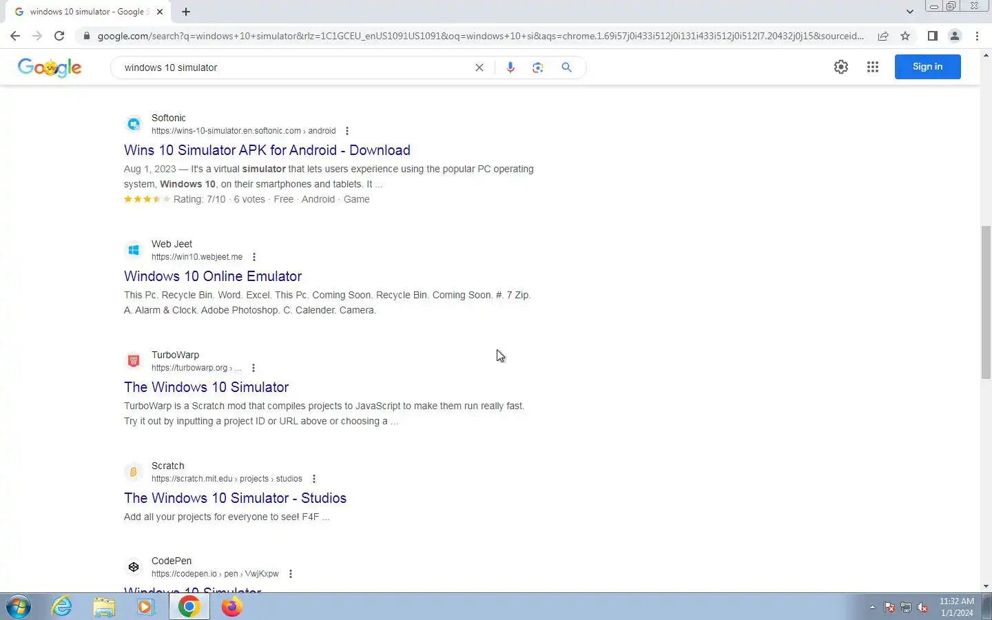Show hidden tray icons arrow

tap(872, 608)
